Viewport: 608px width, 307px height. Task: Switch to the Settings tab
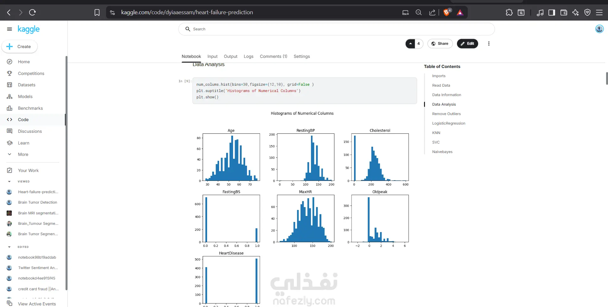click(x=302, y=56)
